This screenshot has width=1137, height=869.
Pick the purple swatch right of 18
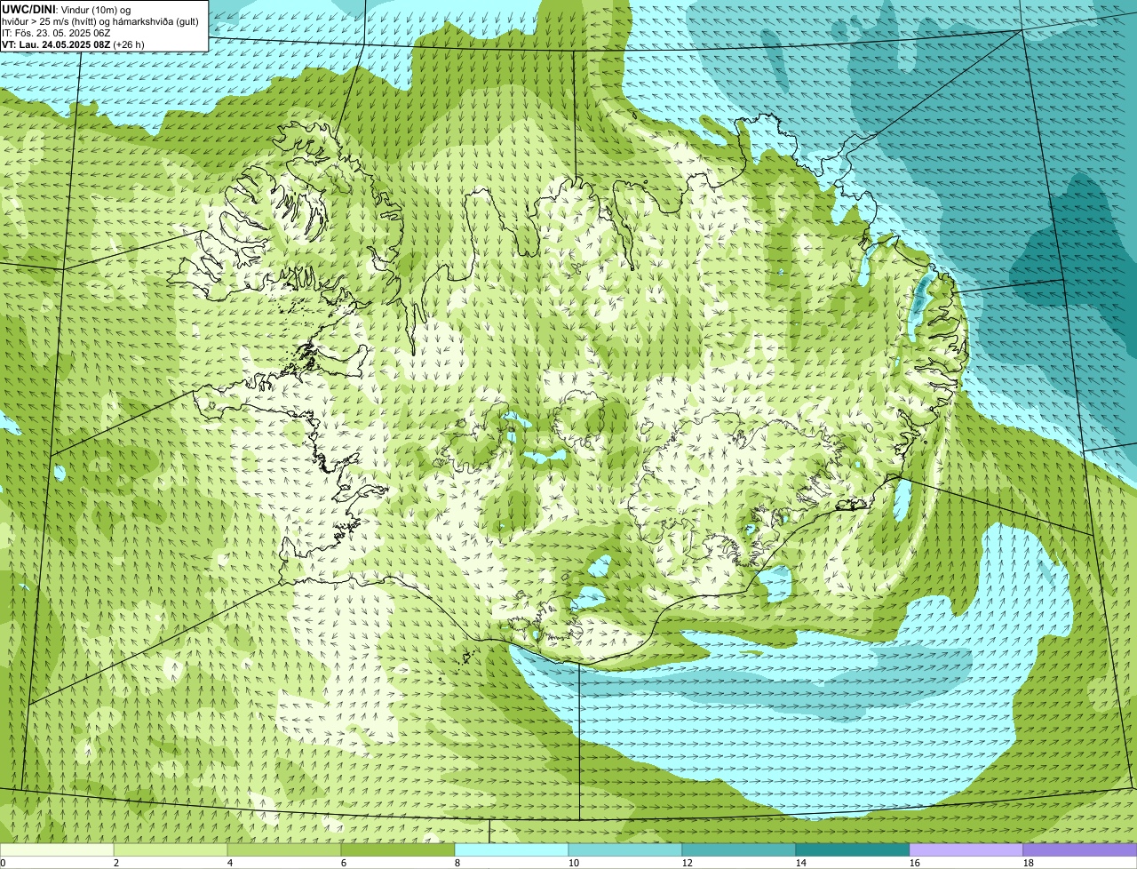(1080, 849)
